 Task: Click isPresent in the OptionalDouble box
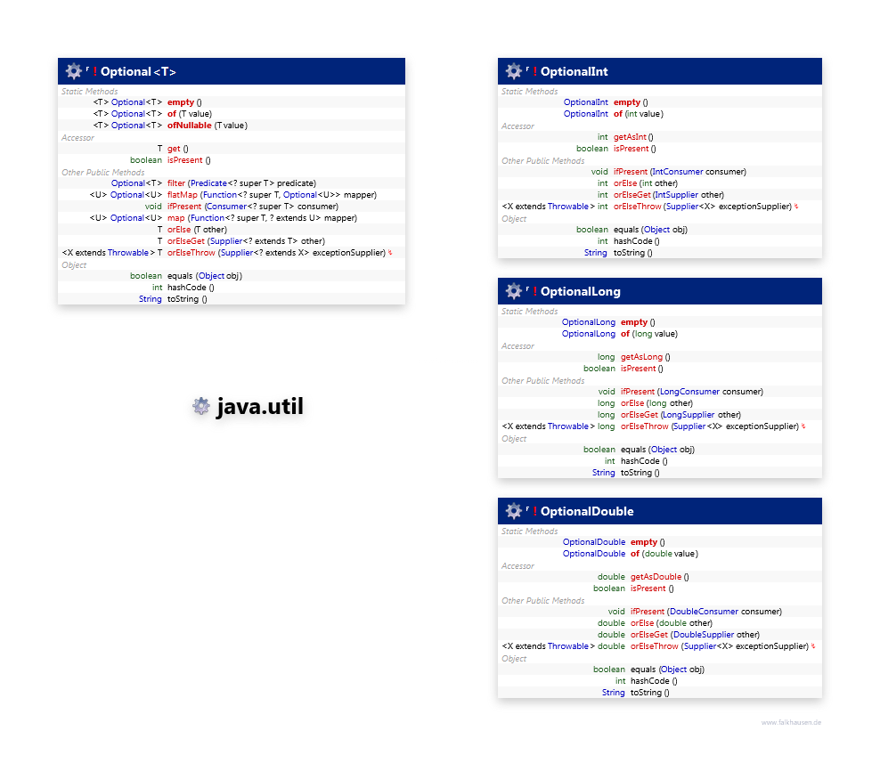648,588
